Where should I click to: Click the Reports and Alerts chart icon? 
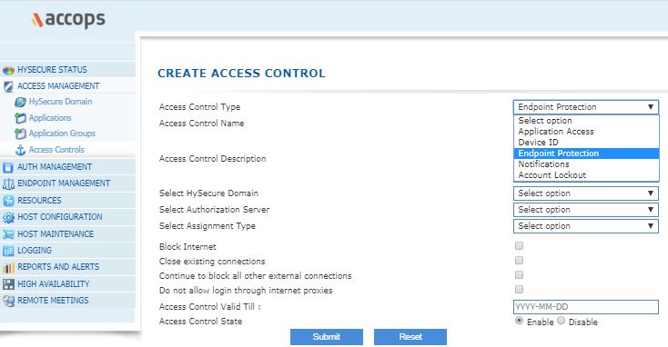[8, 267]
